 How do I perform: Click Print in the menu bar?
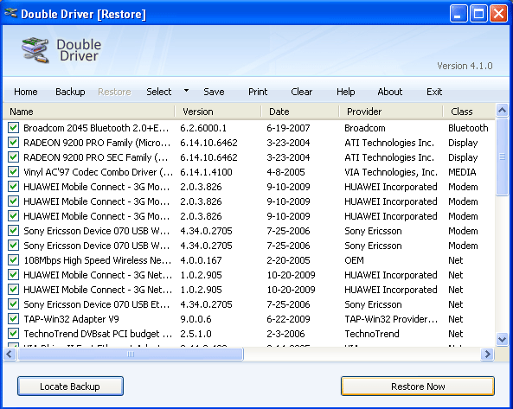point(258,92)
